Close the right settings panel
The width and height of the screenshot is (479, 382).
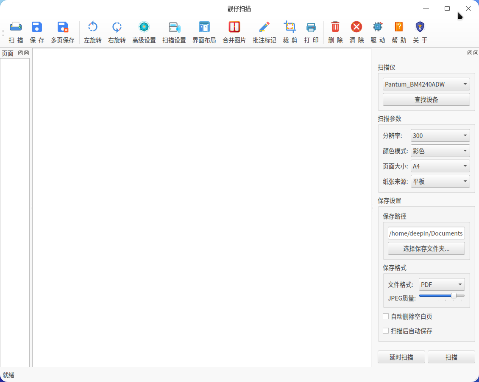click(x=476, y=53)
